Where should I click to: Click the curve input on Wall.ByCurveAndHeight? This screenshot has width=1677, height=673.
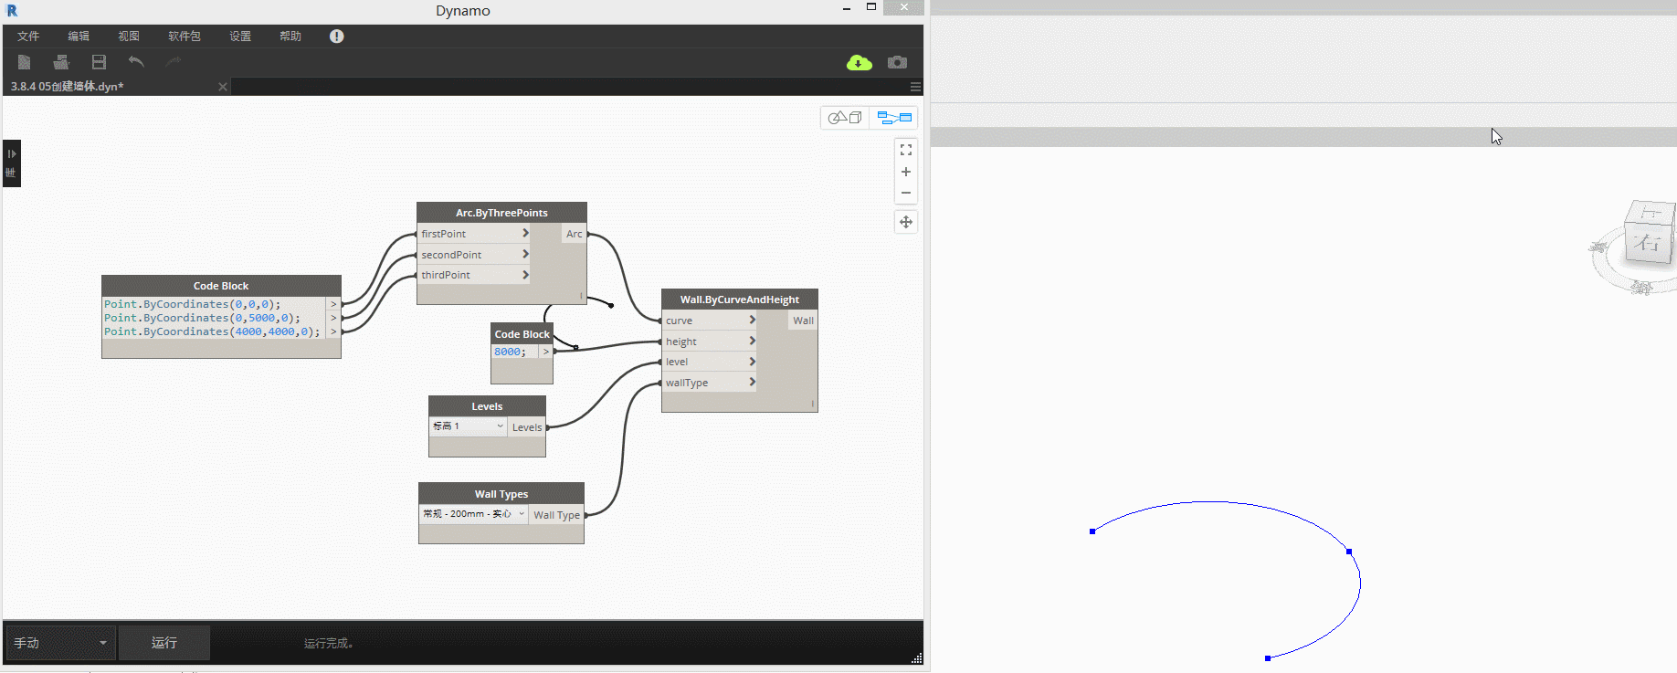click(x=710, y=321)
